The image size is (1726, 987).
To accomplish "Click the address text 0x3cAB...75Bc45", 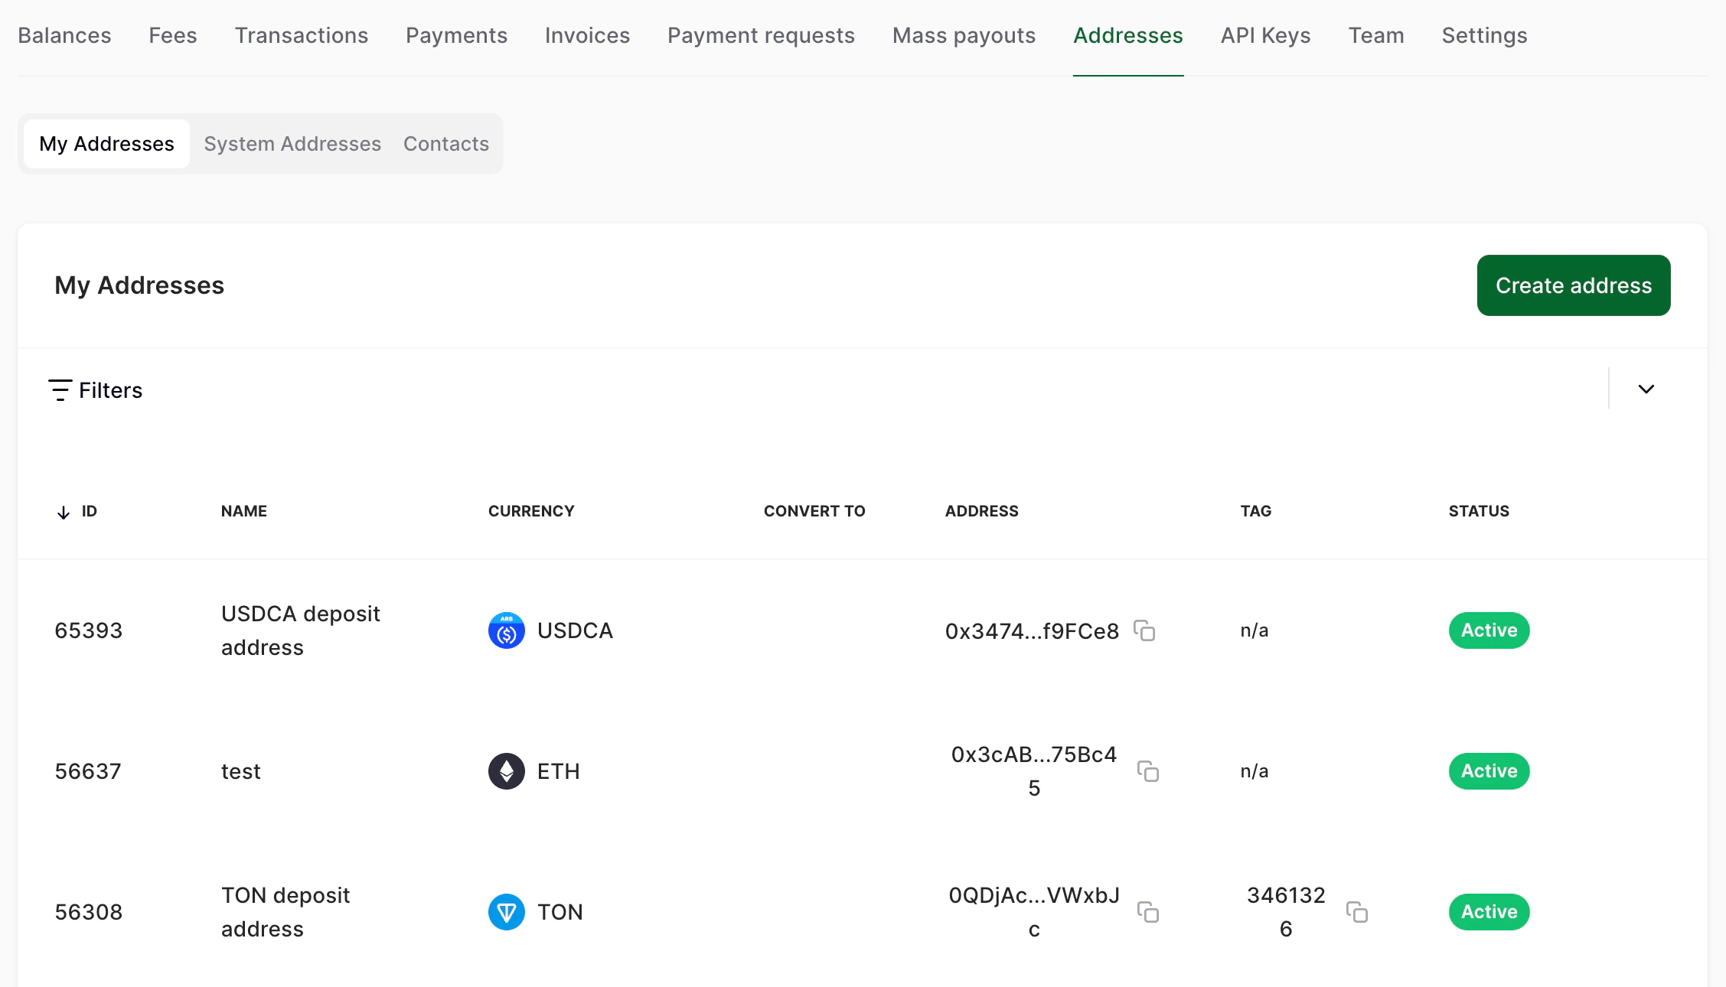I will coord(1034,771).
